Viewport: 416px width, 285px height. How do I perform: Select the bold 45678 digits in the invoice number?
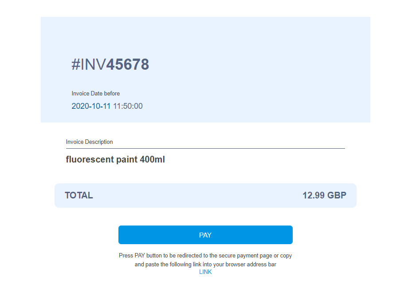click(x=127, y=65)
